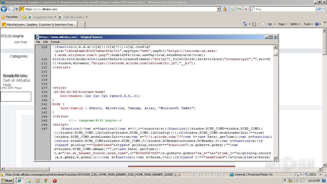Toggle the Compatibility View icon
The height and width of the screenshot is (184, 327).
(233, 9)
